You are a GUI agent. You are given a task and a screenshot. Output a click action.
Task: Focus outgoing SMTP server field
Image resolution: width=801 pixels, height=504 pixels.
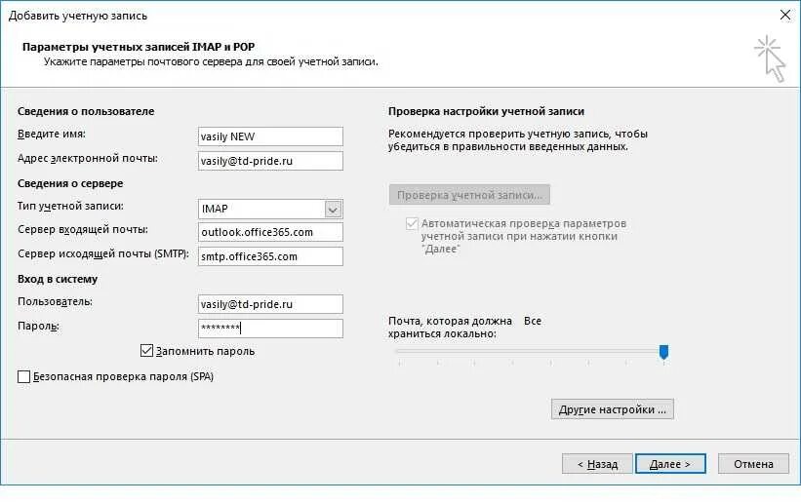click(x=269, y=256)
